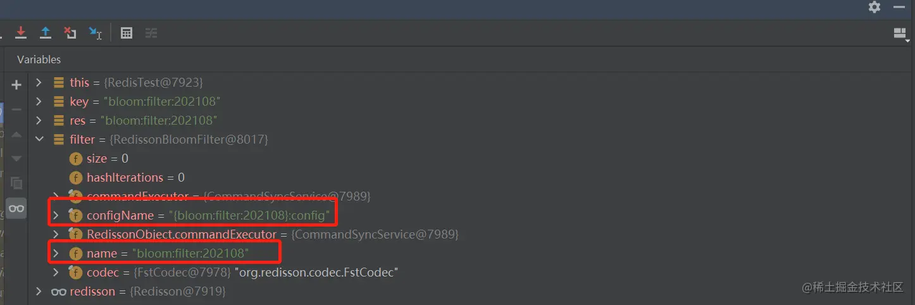Minimize the debug panel with hide button
Screen dimensions: 915x305
899,7
